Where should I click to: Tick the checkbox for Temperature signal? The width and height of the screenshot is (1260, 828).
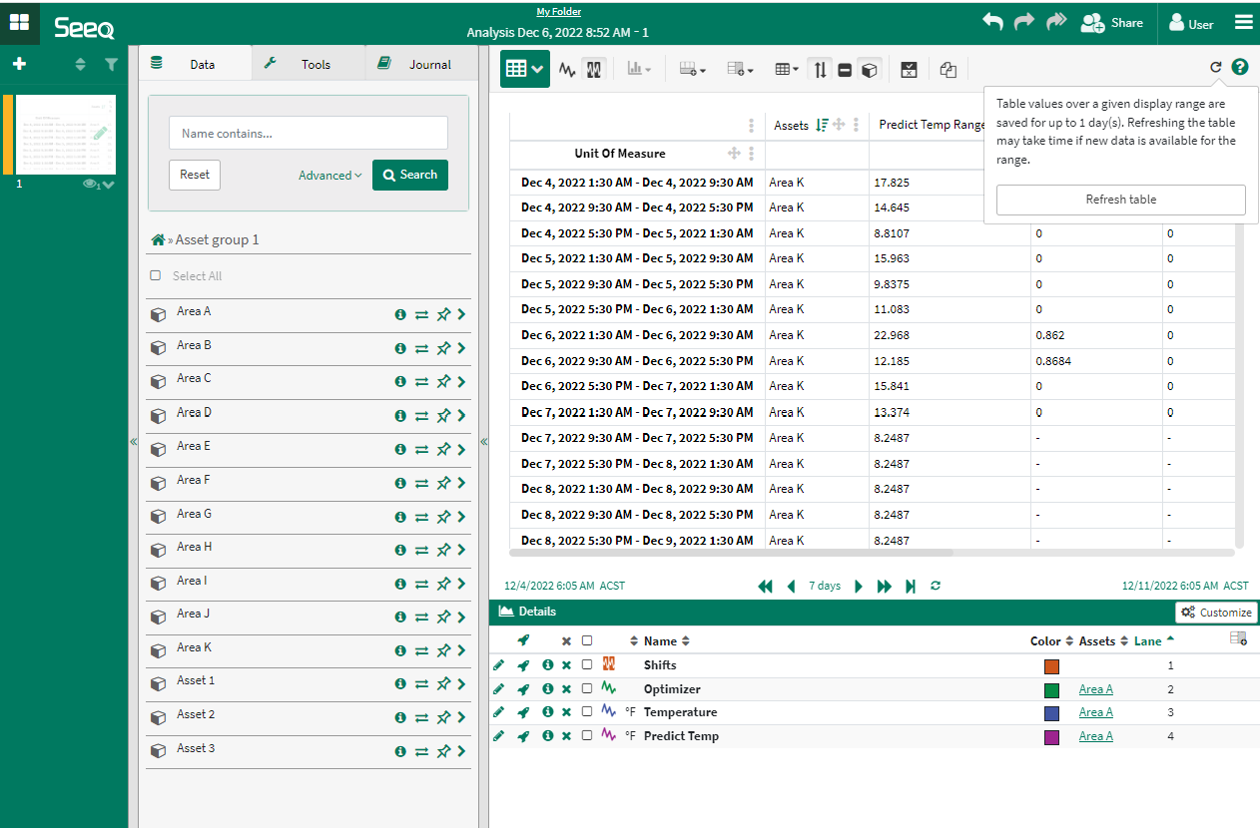pos(587,712)
